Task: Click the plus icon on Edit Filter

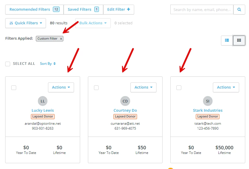Action: click(128, 9)
